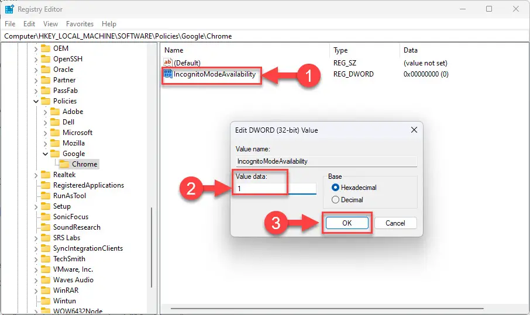
Task: Click the OEM folder icon
Action: tap(45, 49)
